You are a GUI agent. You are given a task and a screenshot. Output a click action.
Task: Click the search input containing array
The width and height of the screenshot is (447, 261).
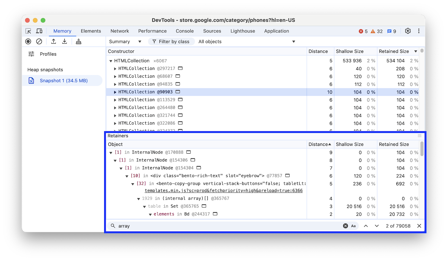tap(226, 226)
